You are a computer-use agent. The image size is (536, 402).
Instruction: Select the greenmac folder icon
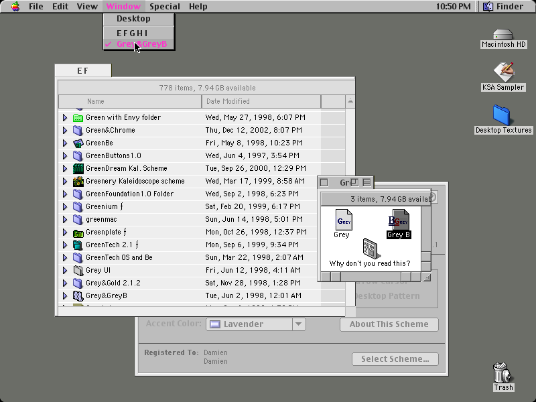pos(78,220)
